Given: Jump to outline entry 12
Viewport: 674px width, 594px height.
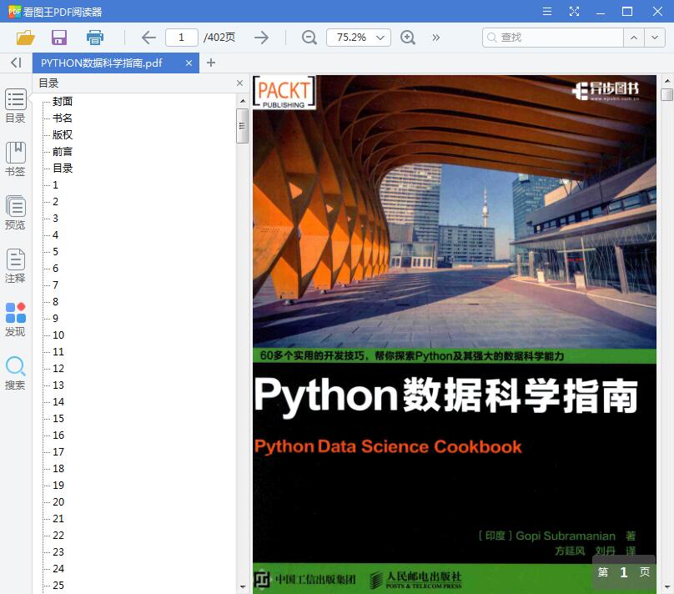Looking at the screenshot, I should click(x=58, y=369).
